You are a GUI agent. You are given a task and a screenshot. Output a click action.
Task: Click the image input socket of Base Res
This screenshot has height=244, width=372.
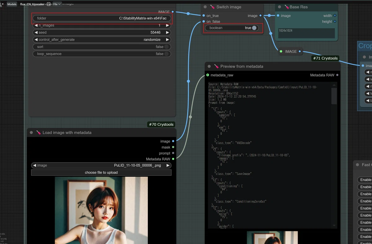[x=278, y=15]
